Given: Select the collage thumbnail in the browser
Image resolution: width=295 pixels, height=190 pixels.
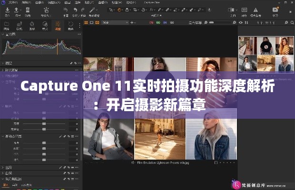Looking at the screenshot, I should pyautogui.click(x=266, y=54).
